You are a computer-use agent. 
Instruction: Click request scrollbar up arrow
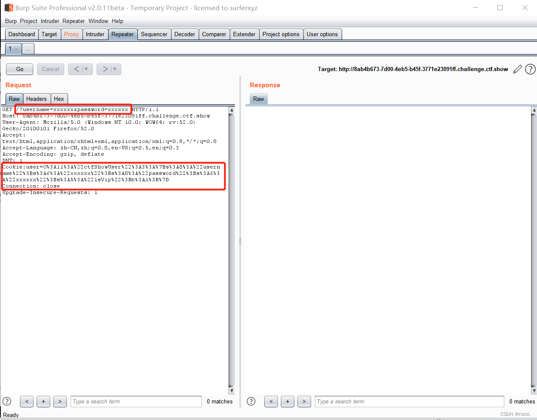[231, 110]
